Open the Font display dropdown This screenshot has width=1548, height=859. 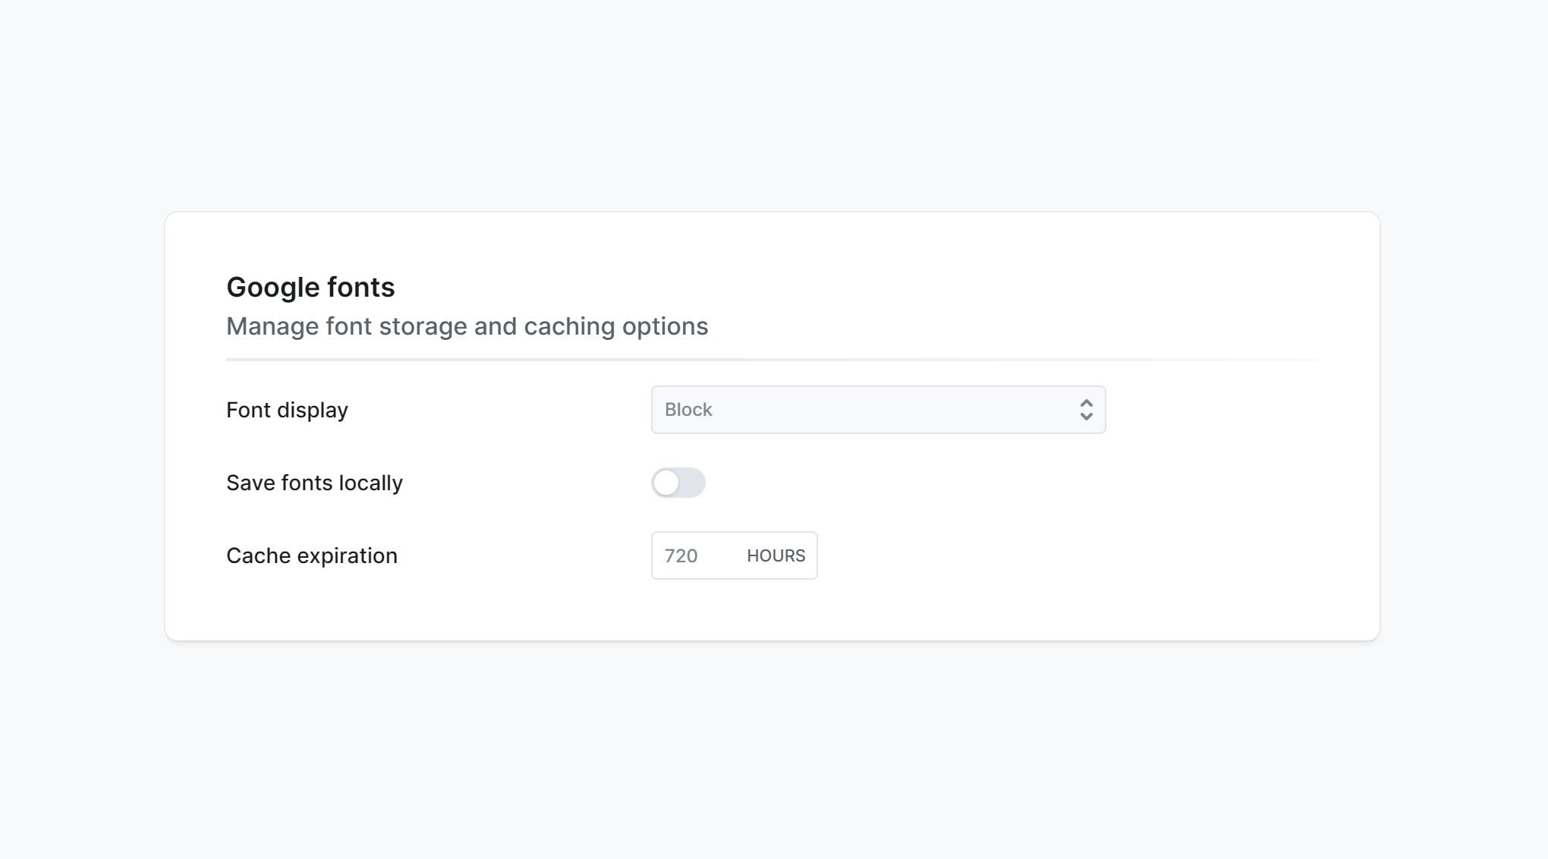pyautogui.click(x=877, y=410)
